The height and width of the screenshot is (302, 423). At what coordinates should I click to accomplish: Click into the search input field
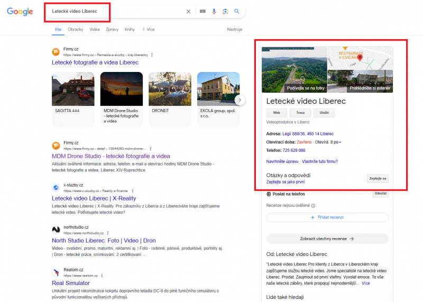[x=116, y=11]
